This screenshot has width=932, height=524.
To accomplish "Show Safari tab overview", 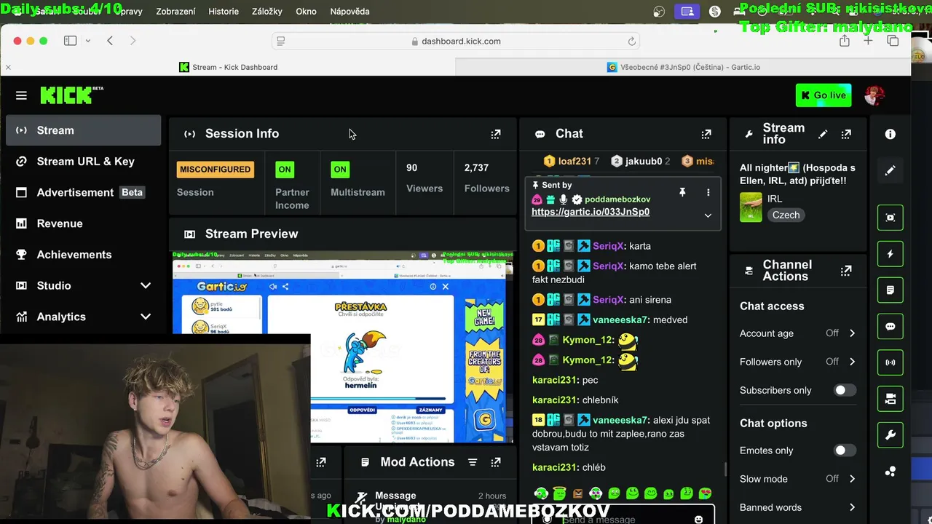I will [893, 41].
